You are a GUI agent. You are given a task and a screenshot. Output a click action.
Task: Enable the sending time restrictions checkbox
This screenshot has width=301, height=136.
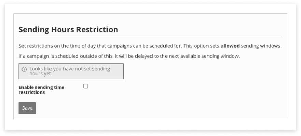(x=86, y=86)
